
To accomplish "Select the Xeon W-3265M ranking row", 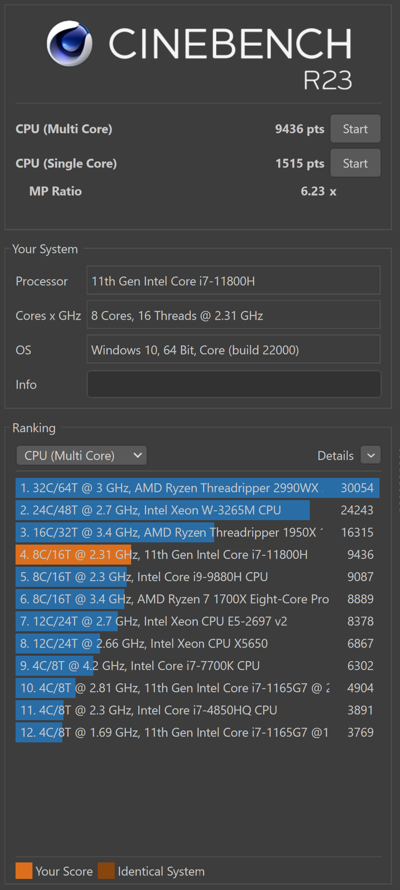I will click(197, 510).
